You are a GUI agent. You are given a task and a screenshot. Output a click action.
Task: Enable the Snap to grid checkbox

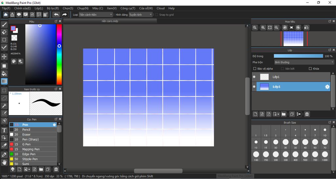tap(157, 15)
